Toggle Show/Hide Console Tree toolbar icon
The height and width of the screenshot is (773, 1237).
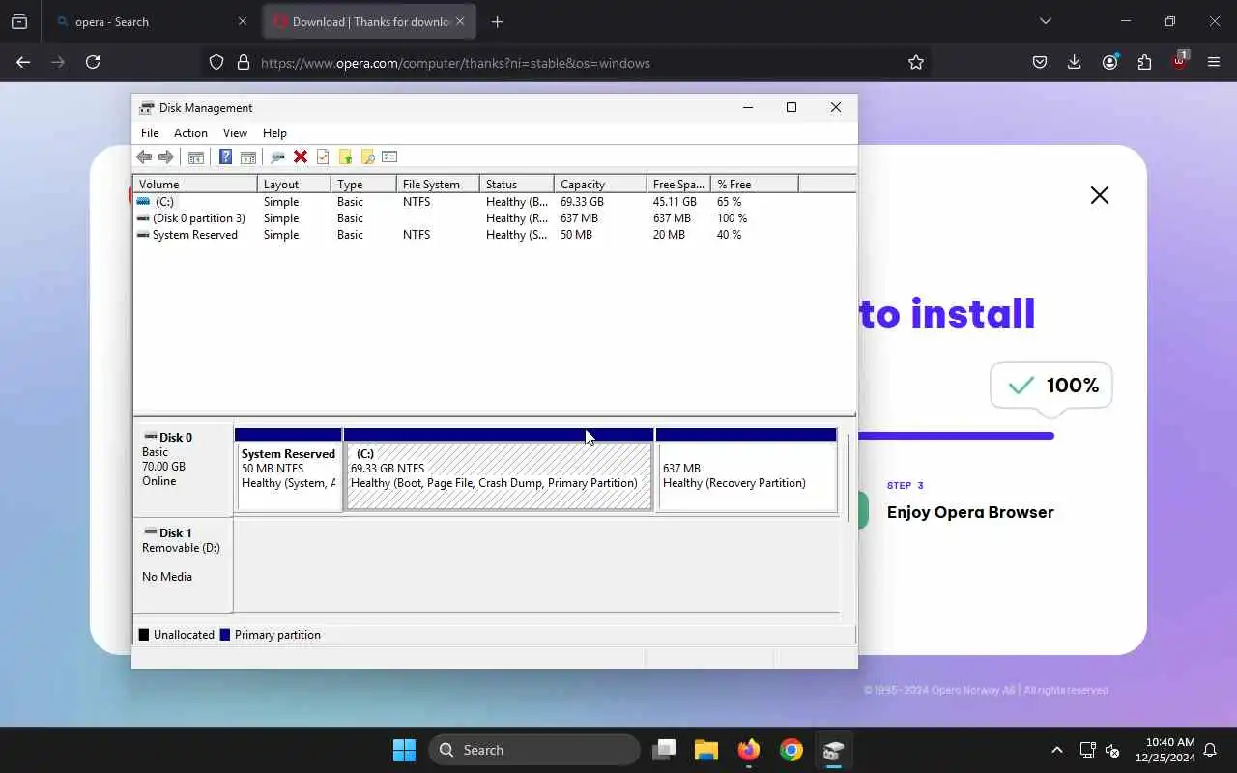click(x=196, y=157)
